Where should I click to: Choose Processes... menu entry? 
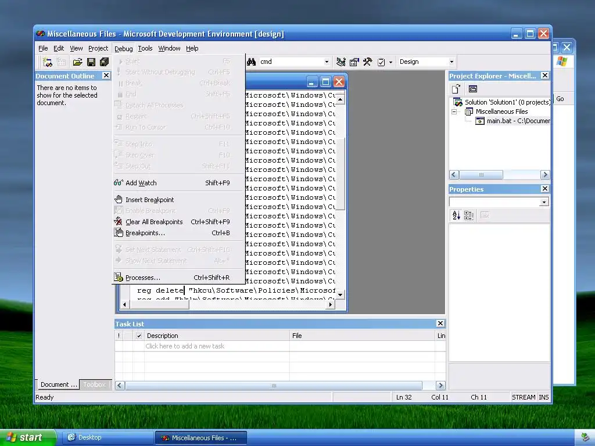[x=178, y=278]
